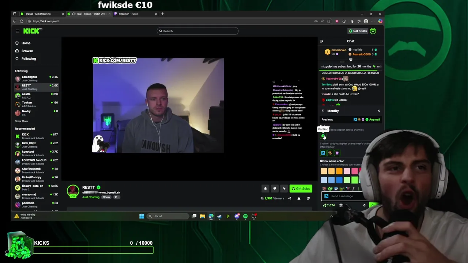Click Show More under Following list

tap(21, 121)
